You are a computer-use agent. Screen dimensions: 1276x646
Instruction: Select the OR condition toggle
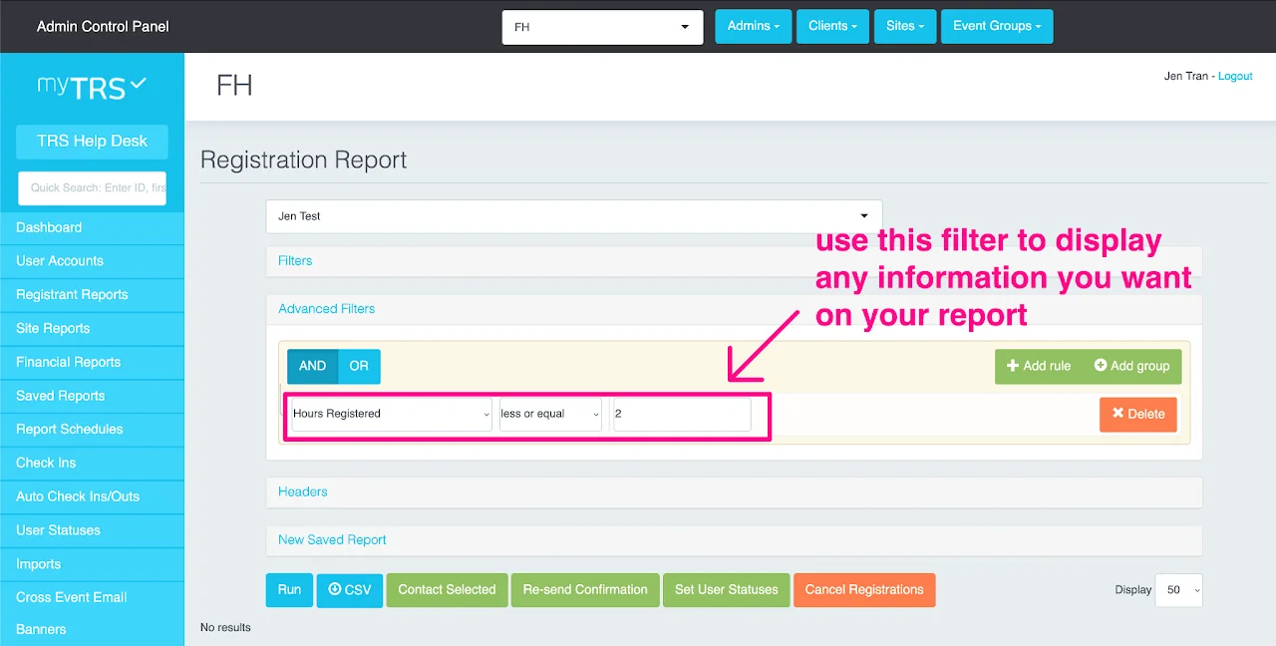(x=359, y=366)
